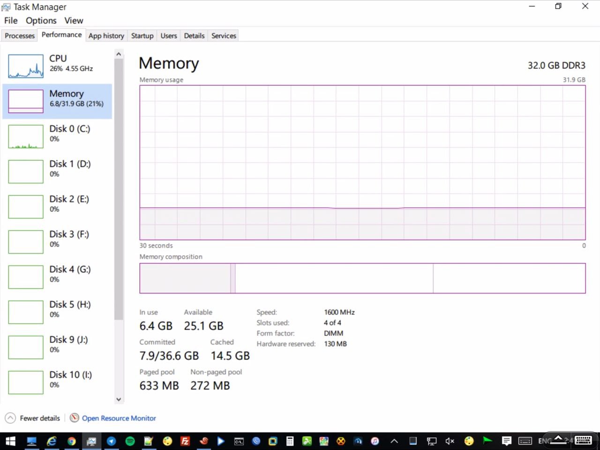Switch to the Processes tab
This screenshot has width=600, height=450.
point(20,36)
